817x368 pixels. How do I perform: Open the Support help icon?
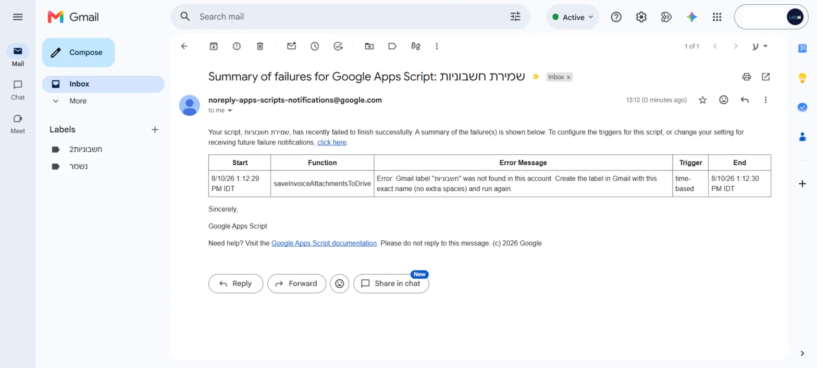click(616, 17)
